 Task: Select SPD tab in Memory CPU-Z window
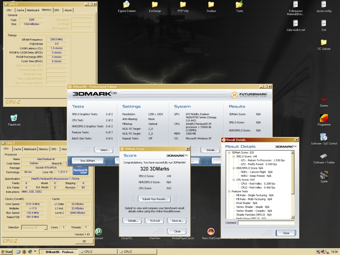(57, 10)
